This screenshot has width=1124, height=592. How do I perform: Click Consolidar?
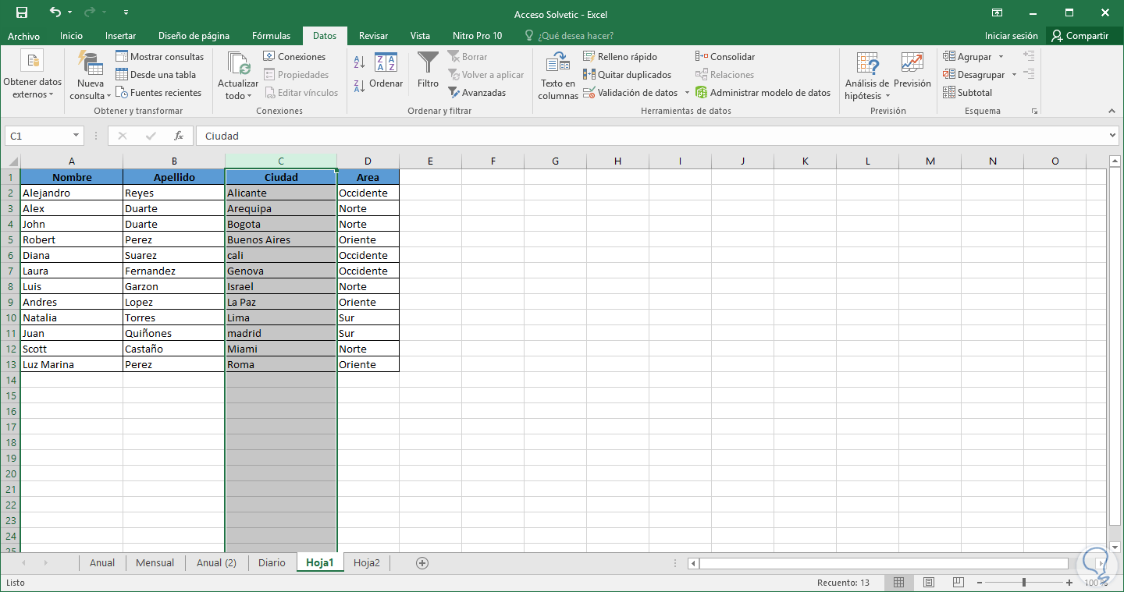725,56
